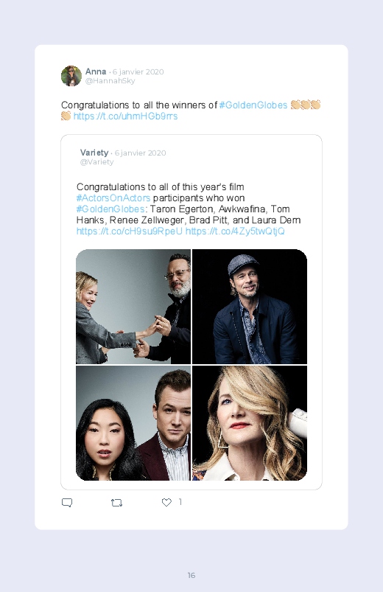The height and width of the screenshot is (592, 383).
Task: Click the Anna display name
Action: tap(96, 72)
